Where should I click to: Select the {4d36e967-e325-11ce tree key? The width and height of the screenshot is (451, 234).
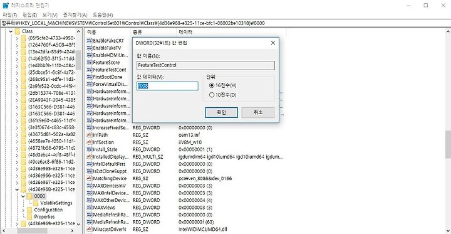tap(52, 183)
